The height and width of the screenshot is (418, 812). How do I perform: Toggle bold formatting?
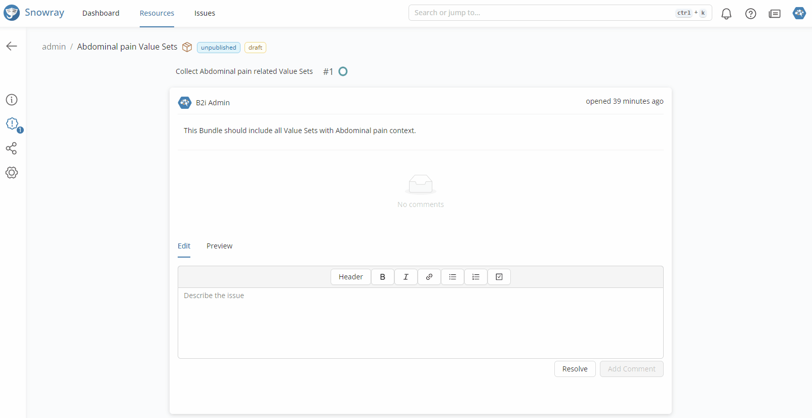click(x=382, y=277)
